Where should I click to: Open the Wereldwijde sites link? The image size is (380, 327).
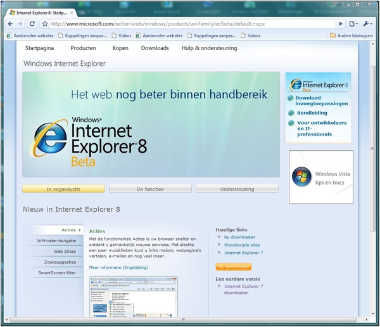click(x=242, y=245)
